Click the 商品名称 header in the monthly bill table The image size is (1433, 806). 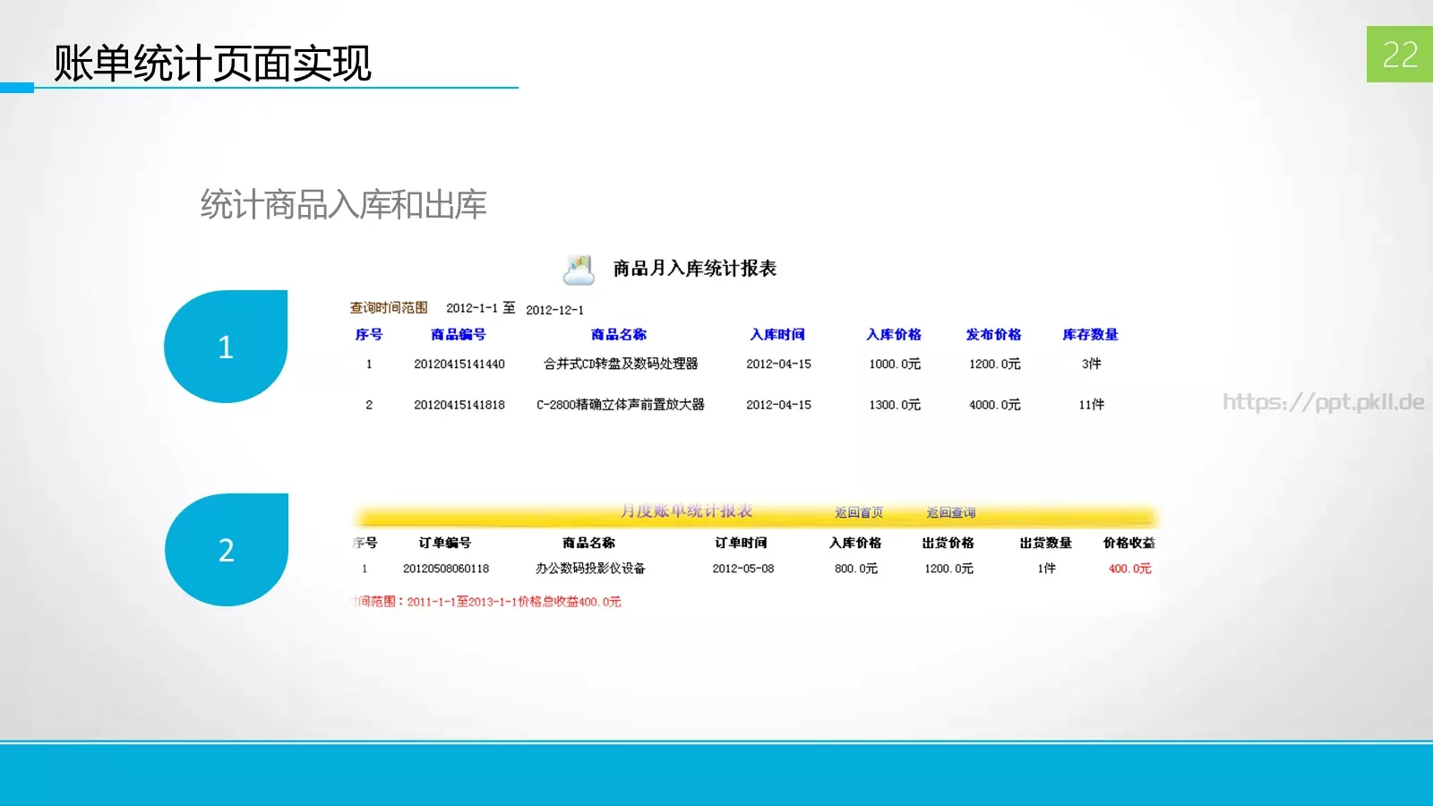tap(588, 543)
